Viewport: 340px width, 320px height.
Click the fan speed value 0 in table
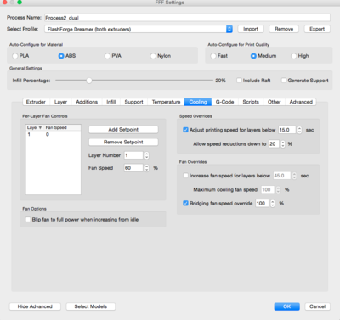[48, 134]
